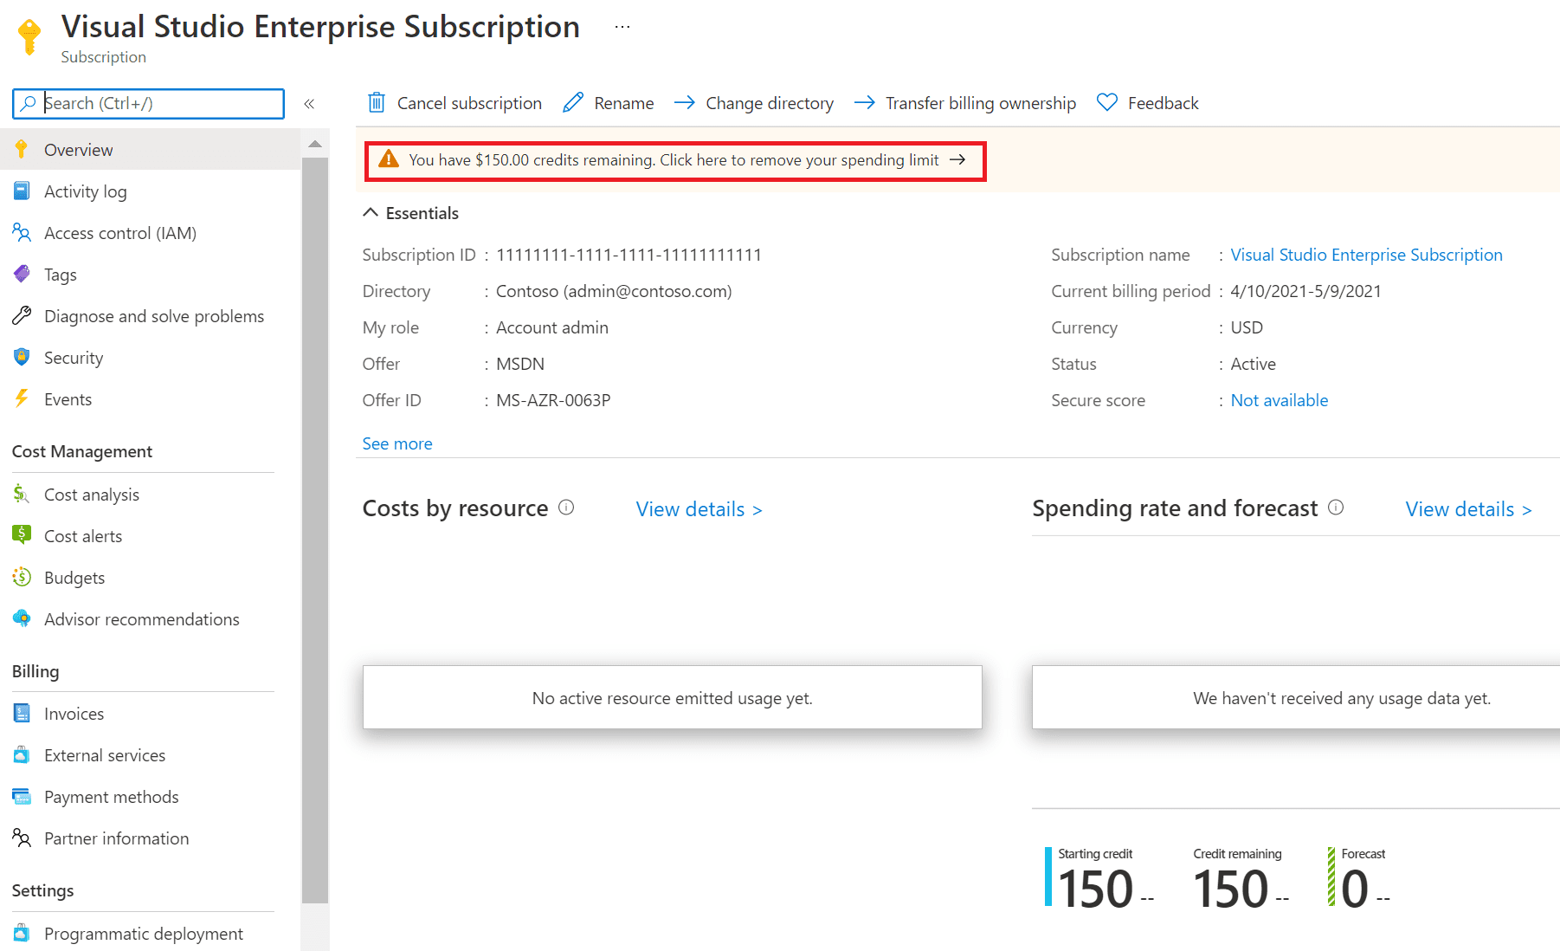Click the Rename pencil icon

[572, 102]
